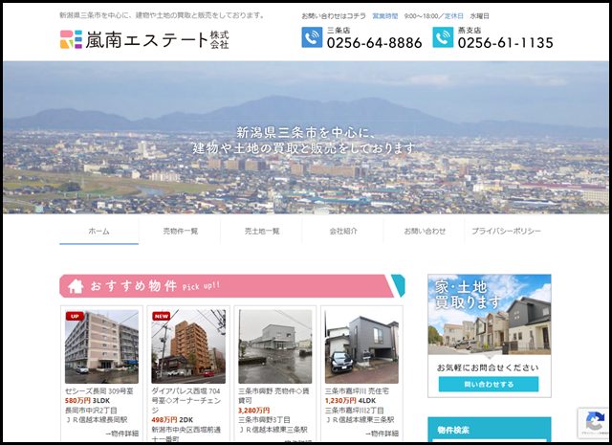Open the プライバシーポリシー page
Screen dimensions: 612x445
[x=506, y=232]
